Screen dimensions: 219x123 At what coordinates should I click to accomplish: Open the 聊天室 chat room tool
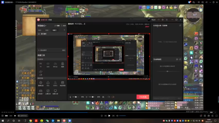55,65
